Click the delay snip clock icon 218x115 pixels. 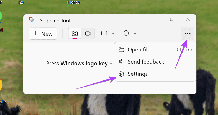126,33
